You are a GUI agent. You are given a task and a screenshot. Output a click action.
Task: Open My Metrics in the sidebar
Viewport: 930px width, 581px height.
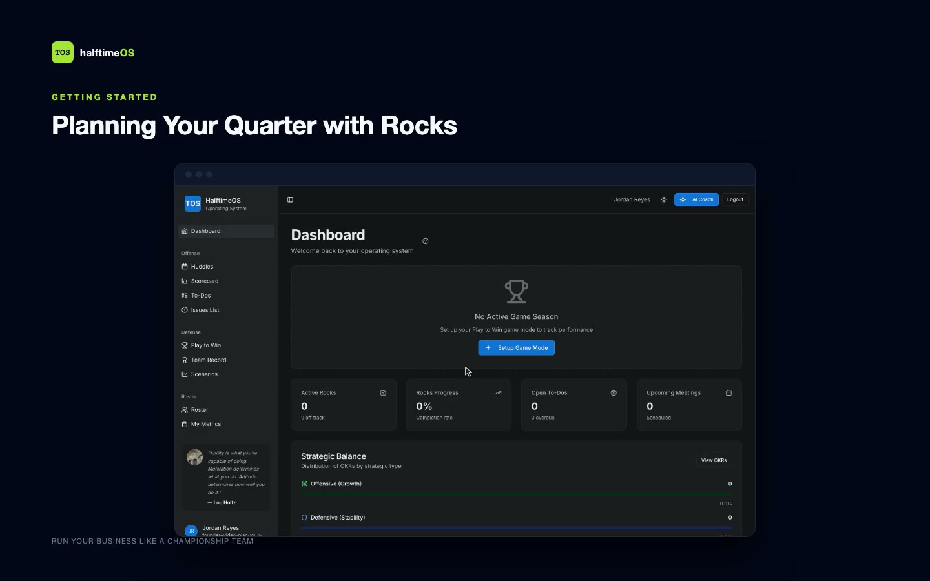[x=226, y=424]
